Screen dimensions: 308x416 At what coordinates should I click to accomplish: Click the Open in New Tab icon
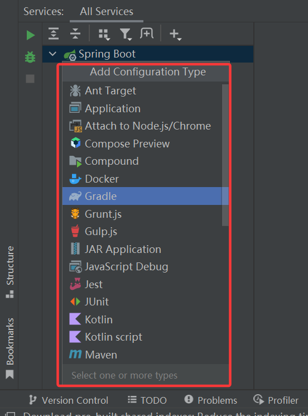pos(147,34)
